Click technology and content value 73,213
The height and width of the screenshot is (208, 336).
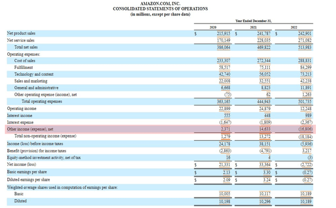(x=306, y=74)
